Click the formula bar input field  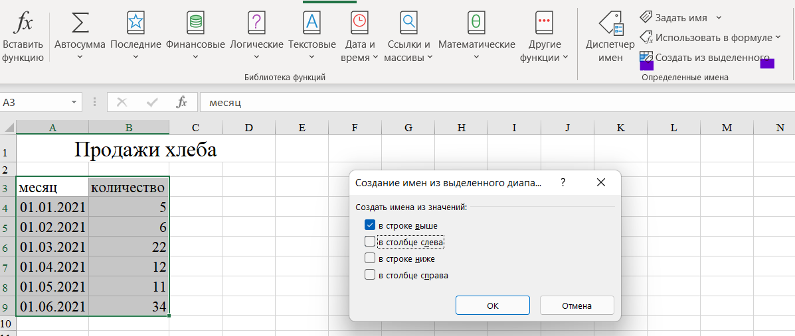click(491, 103)
